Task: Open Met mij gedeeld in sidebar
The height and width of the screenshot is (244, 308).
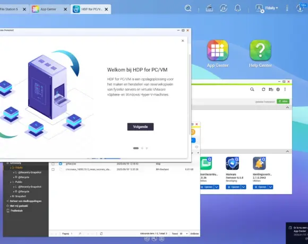Action: coord(19,206)
